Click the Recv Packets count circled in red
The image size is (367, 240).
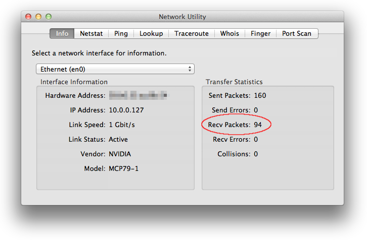[258, 125]
